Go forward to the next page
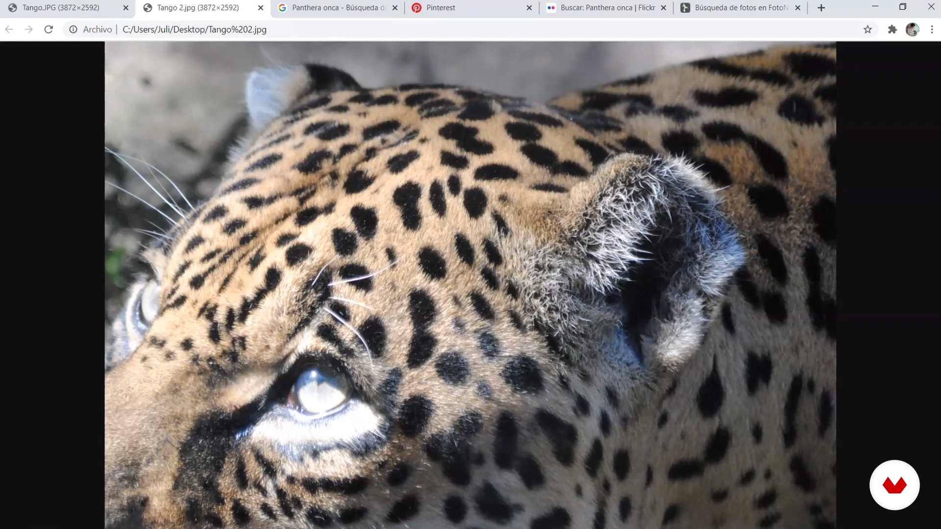The width and height of the screenshot is (941, 529). point(28,29)
